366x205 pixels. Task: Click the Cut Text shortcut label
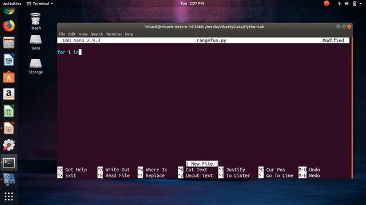tap(197, 170)
